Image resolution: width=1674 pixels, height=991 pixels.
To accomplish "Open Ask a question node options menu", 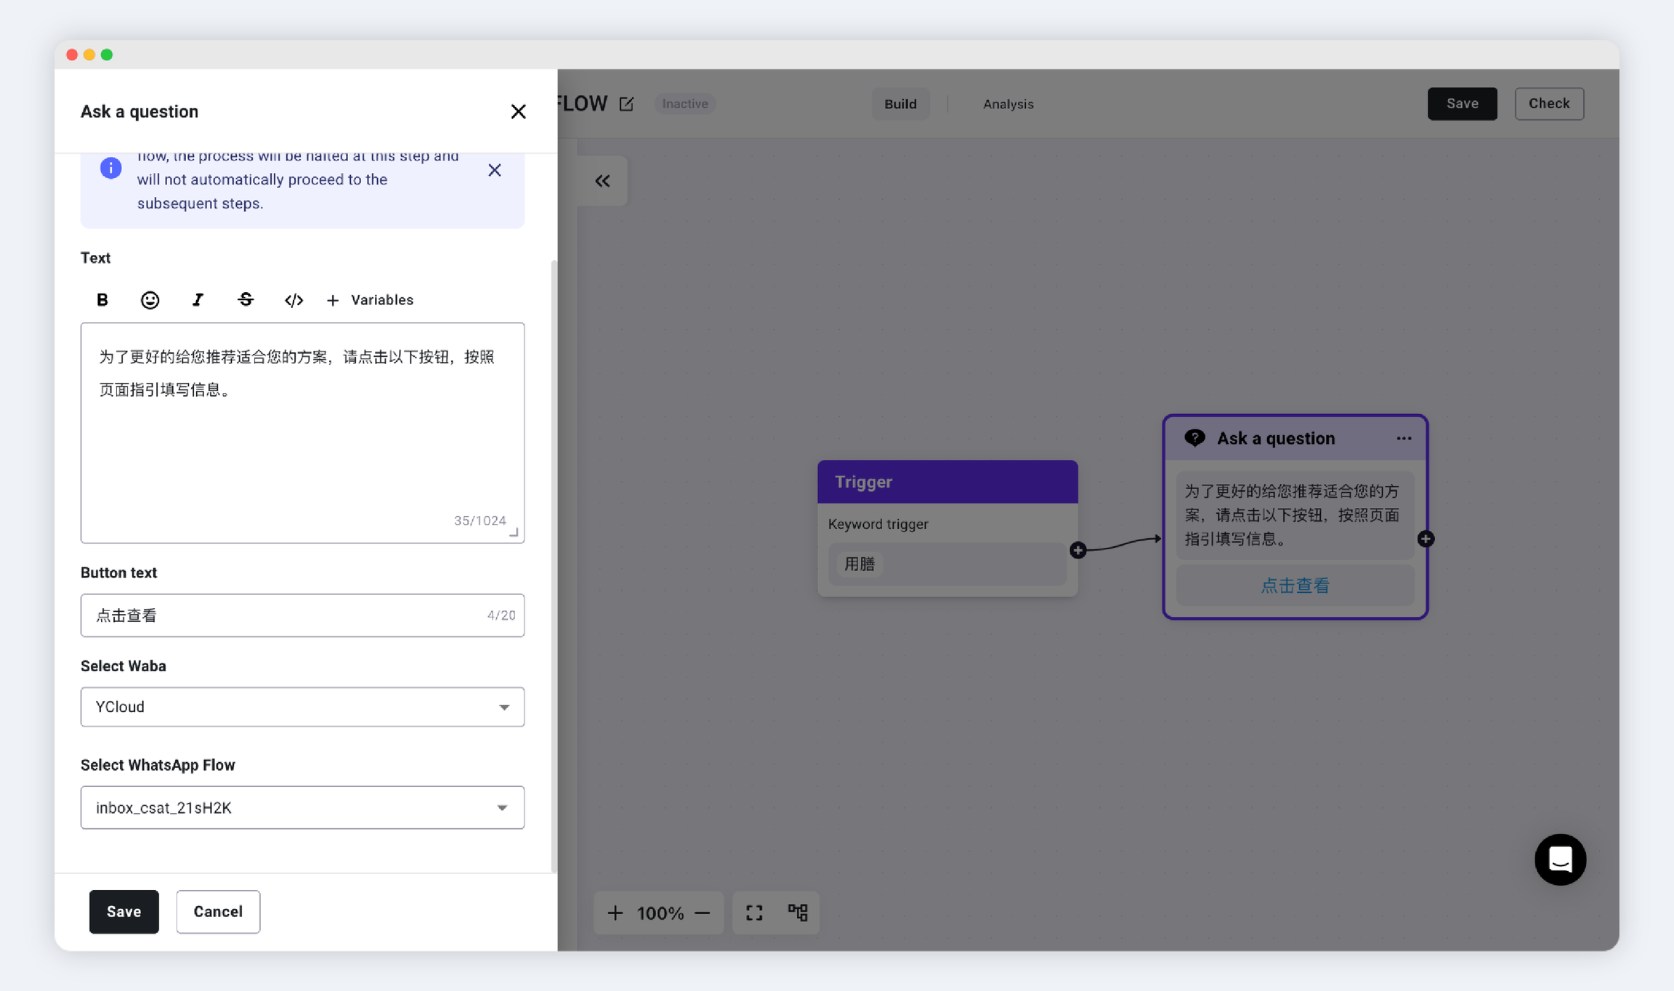I will [x=1404, y=438].
